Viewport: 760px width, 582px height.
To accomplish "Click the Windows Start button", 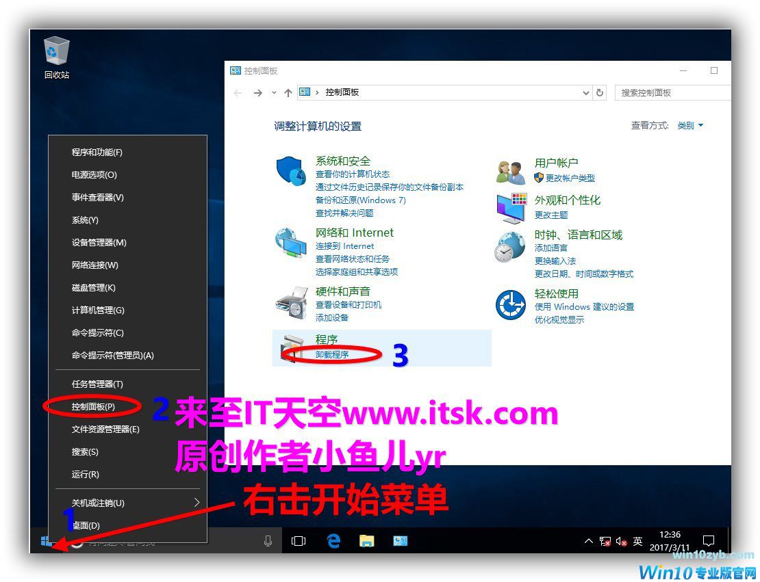I will [x=47, y=541].
